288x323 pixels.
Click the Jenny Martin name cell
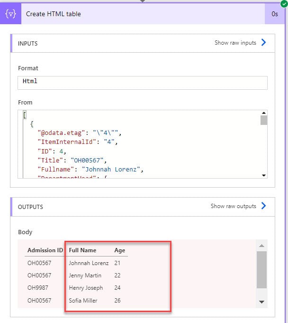point(85,275)
